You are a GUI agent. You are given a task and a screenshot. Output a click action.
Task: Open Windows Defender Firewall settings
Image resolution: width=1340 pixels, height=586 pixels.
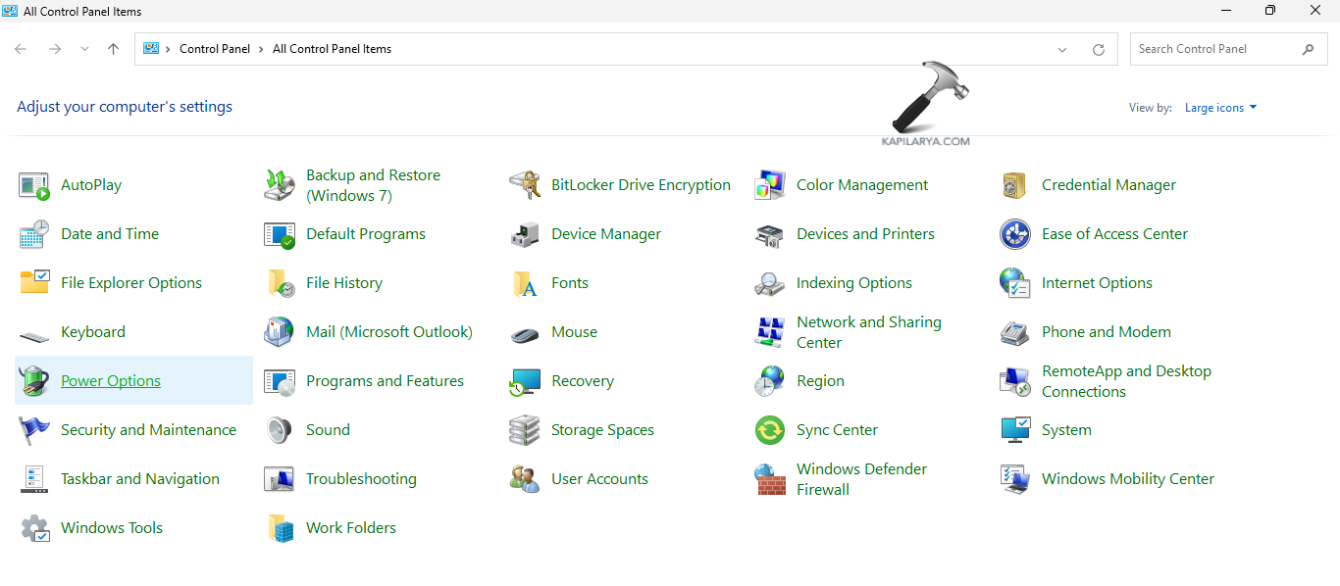click(x=862, y=478)
